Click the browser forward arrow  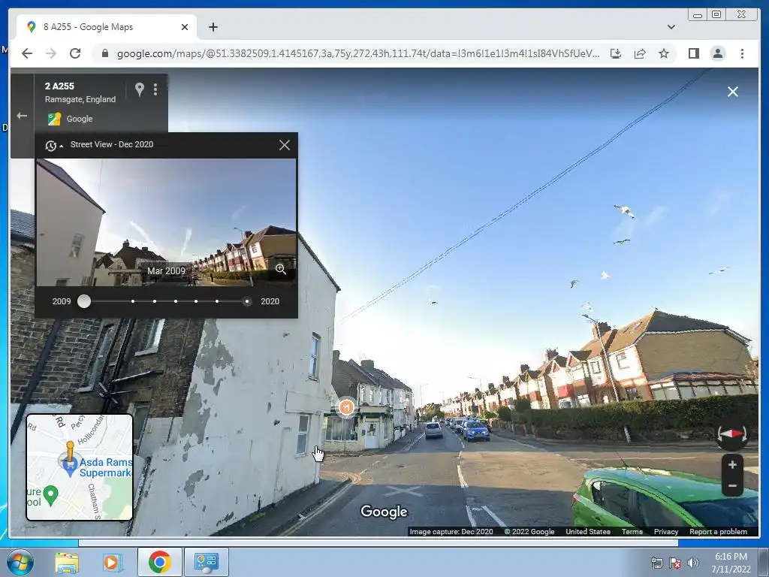[51, 53]
